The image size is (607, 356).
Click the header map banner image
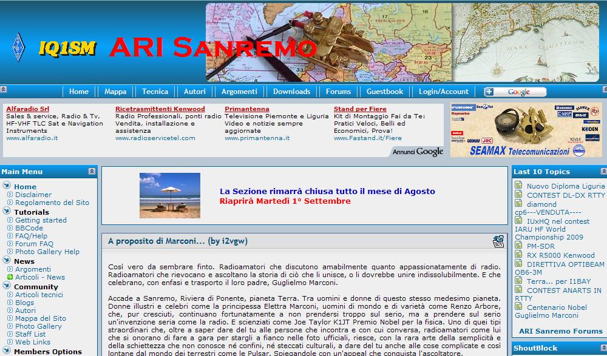tap(402, 42)
